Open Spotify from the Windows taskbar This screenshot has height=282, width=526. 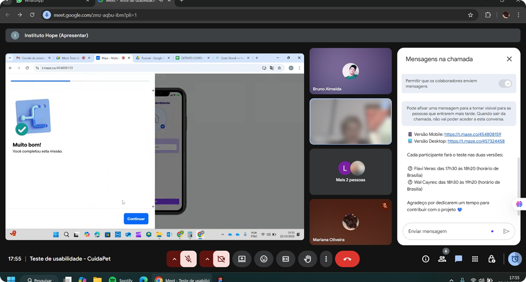coord(120,280)
